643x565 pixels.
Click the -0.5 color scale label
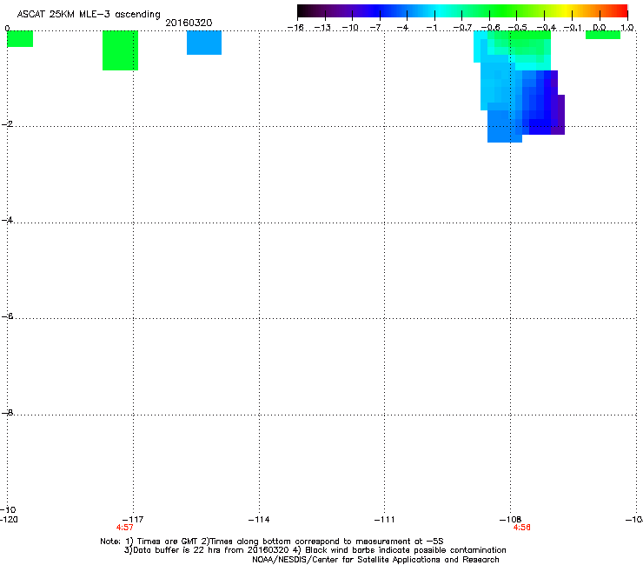point(518,28)
